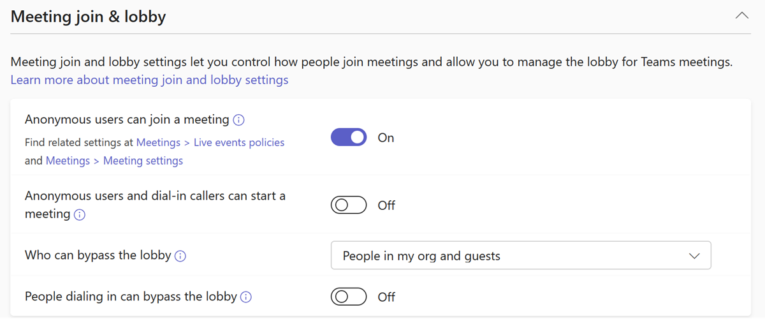Click the "Off" label beside the dial-in bypass toggle
Image resolution: width=765 pixels, height=319 pixels.
[386, 297]
